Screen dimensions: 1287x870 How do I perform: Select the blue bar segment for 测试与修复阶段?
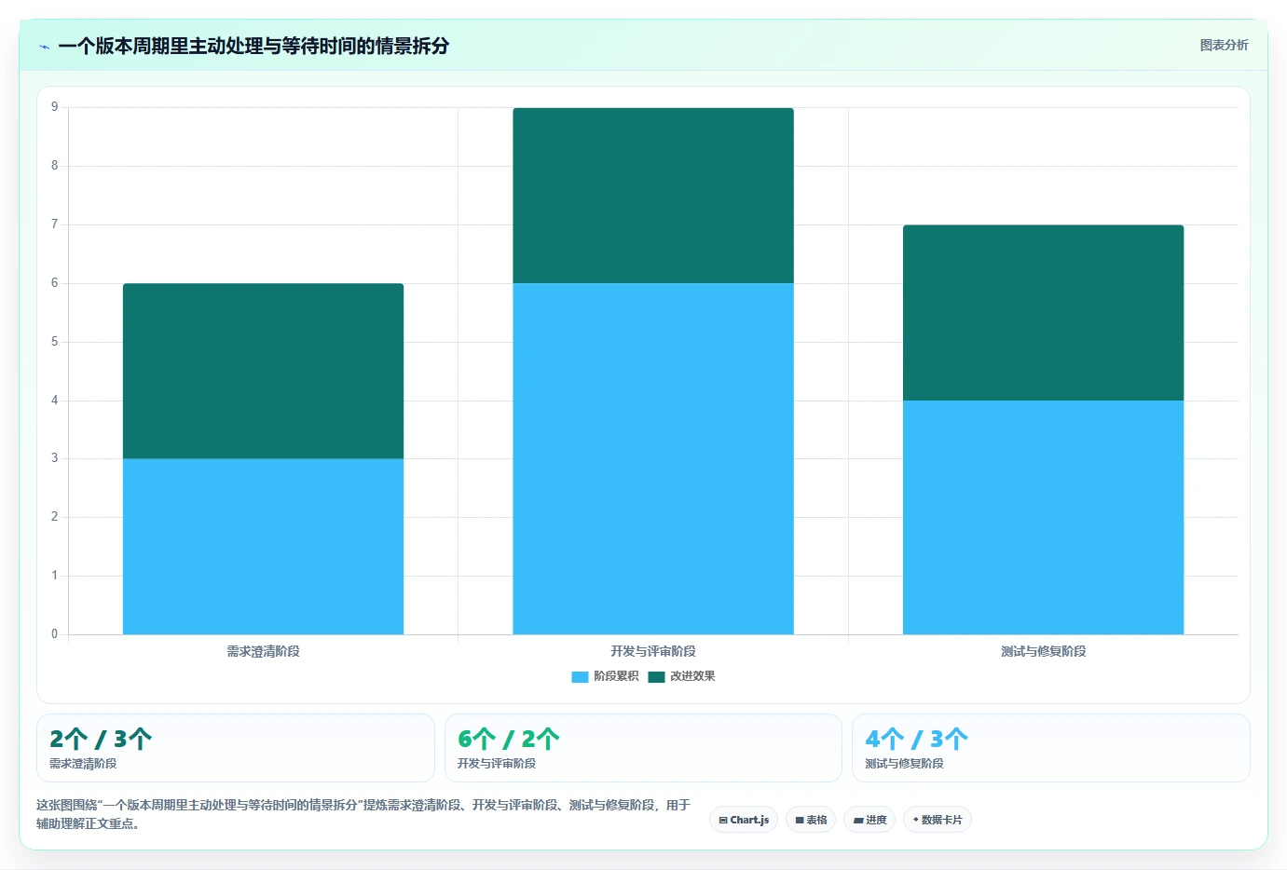[1043, 517]
